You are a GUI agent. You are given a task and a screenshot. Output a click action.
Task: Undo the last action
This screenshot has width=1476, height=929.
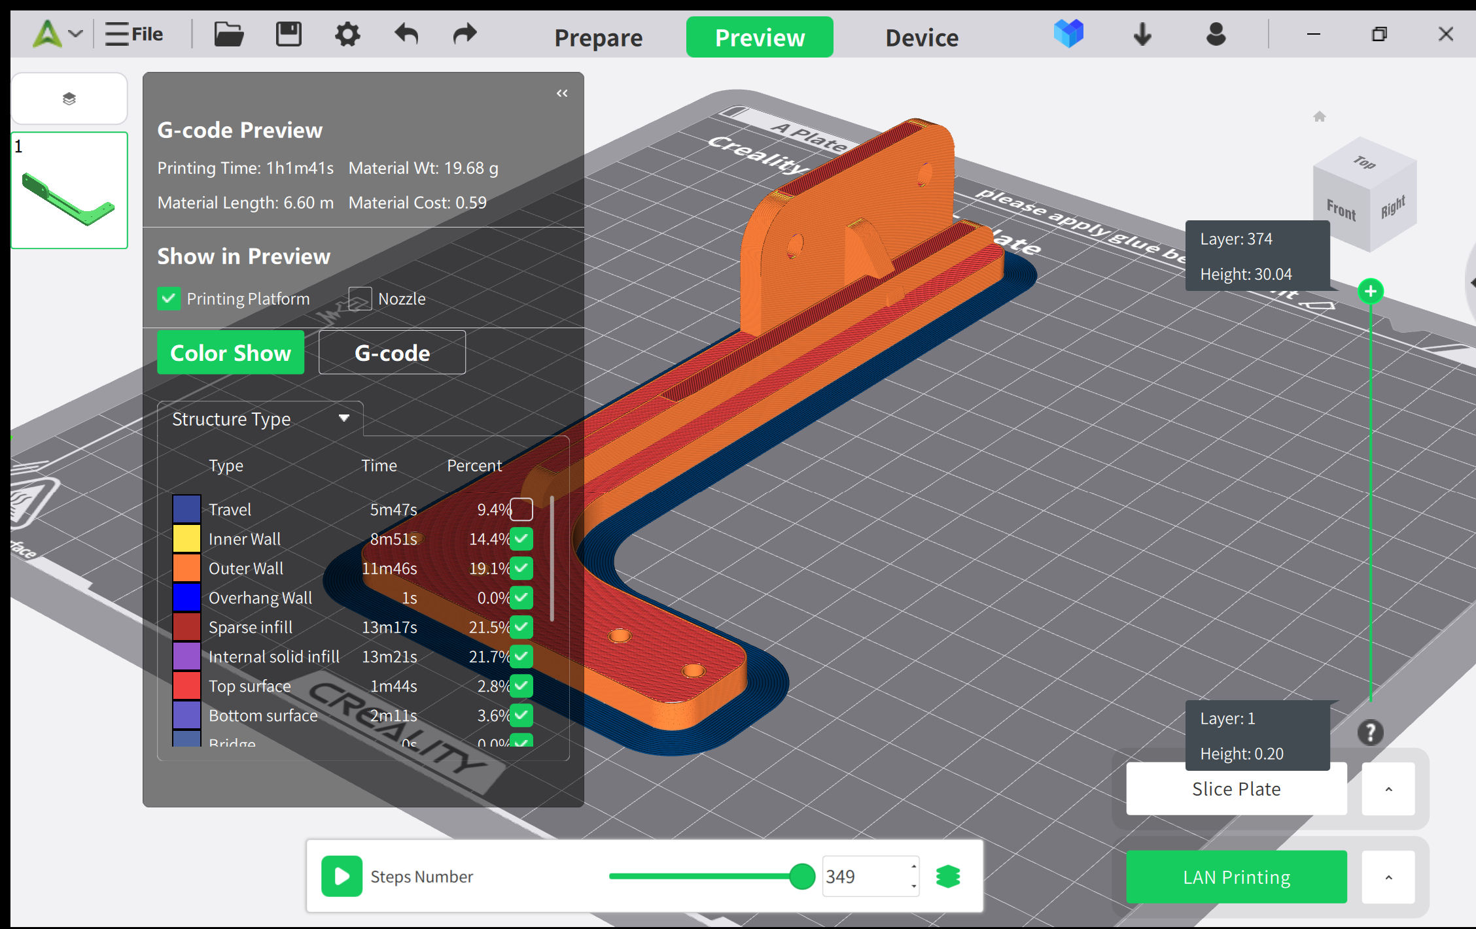pos(406,34)
